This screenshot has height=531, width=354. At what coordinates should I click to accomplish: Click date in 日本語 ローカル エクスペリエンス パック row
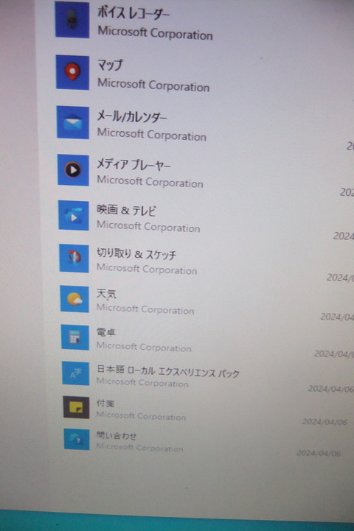tap(330, 389)
